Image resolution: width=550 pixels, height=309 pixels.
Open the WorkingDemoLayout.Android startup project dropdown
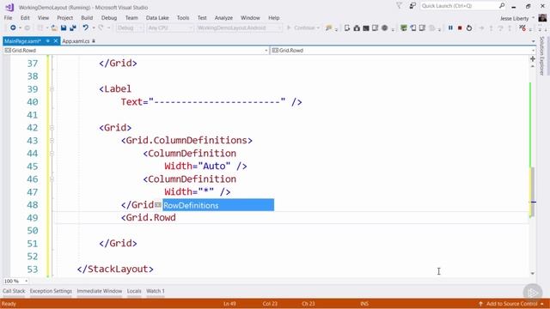(x=239, y=27)
